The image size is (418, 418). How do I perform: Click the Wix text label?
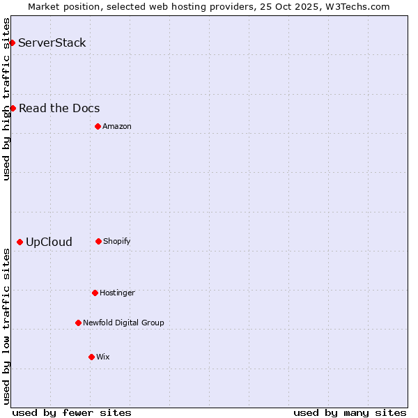point(103,357)
